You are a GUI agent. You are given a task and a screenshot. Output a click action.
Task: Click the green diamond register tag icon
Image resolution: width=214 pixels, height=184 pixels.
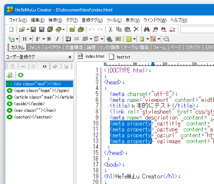[x=21, y=75]
